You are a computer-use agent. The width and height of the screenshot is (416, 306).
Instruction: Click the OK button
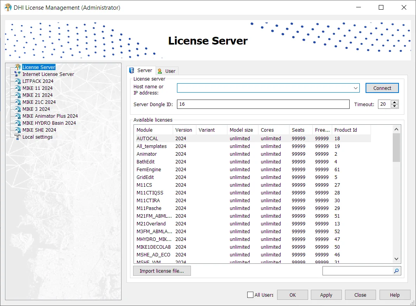(x=293, y=295)
